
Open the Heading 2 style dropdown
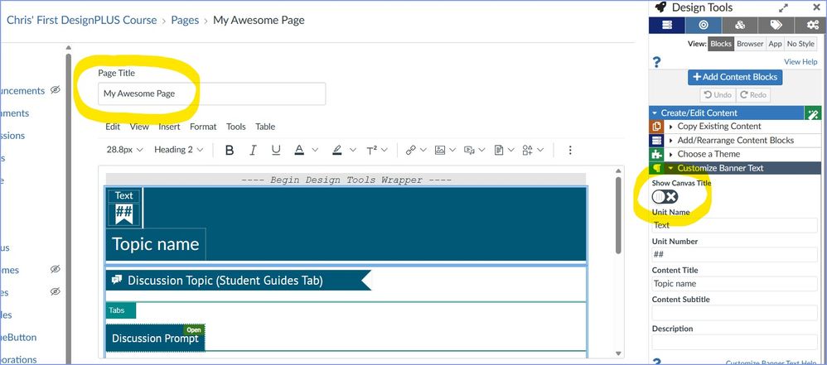click(x=179, y=150)
